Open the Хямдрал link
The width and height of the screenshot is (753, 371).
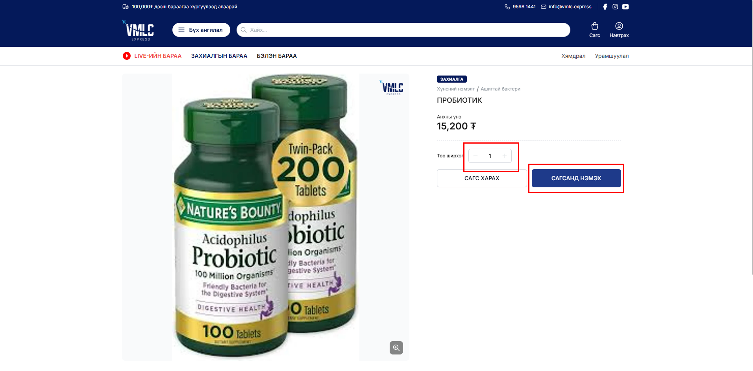(573, 56)
